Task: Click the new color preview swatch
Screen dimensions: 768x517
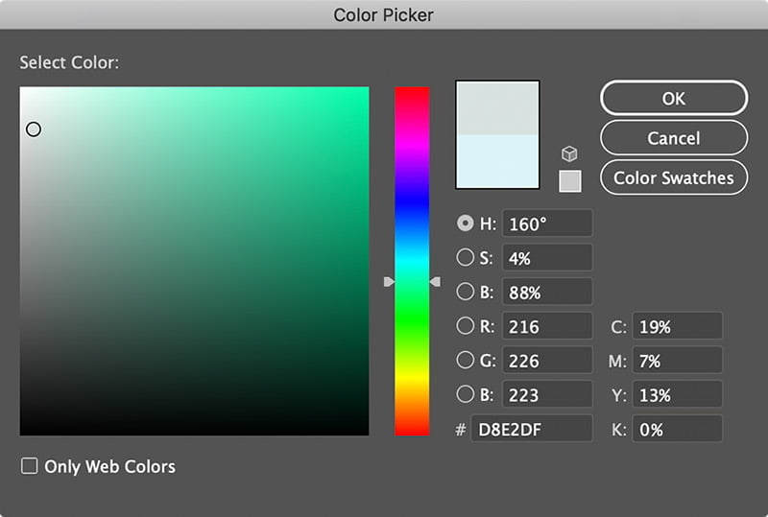Action: click(x=497, y=107)
